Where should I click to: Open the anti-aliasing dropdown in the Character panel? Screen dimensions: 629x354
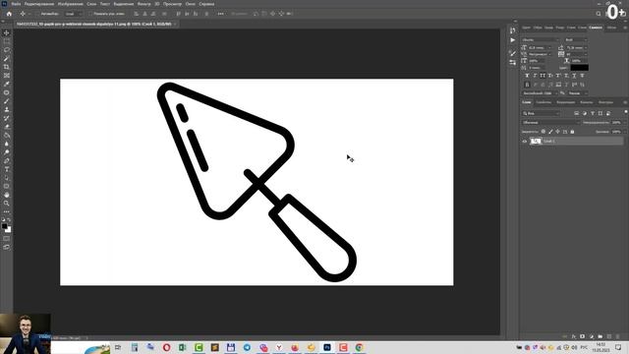[577, 93]
